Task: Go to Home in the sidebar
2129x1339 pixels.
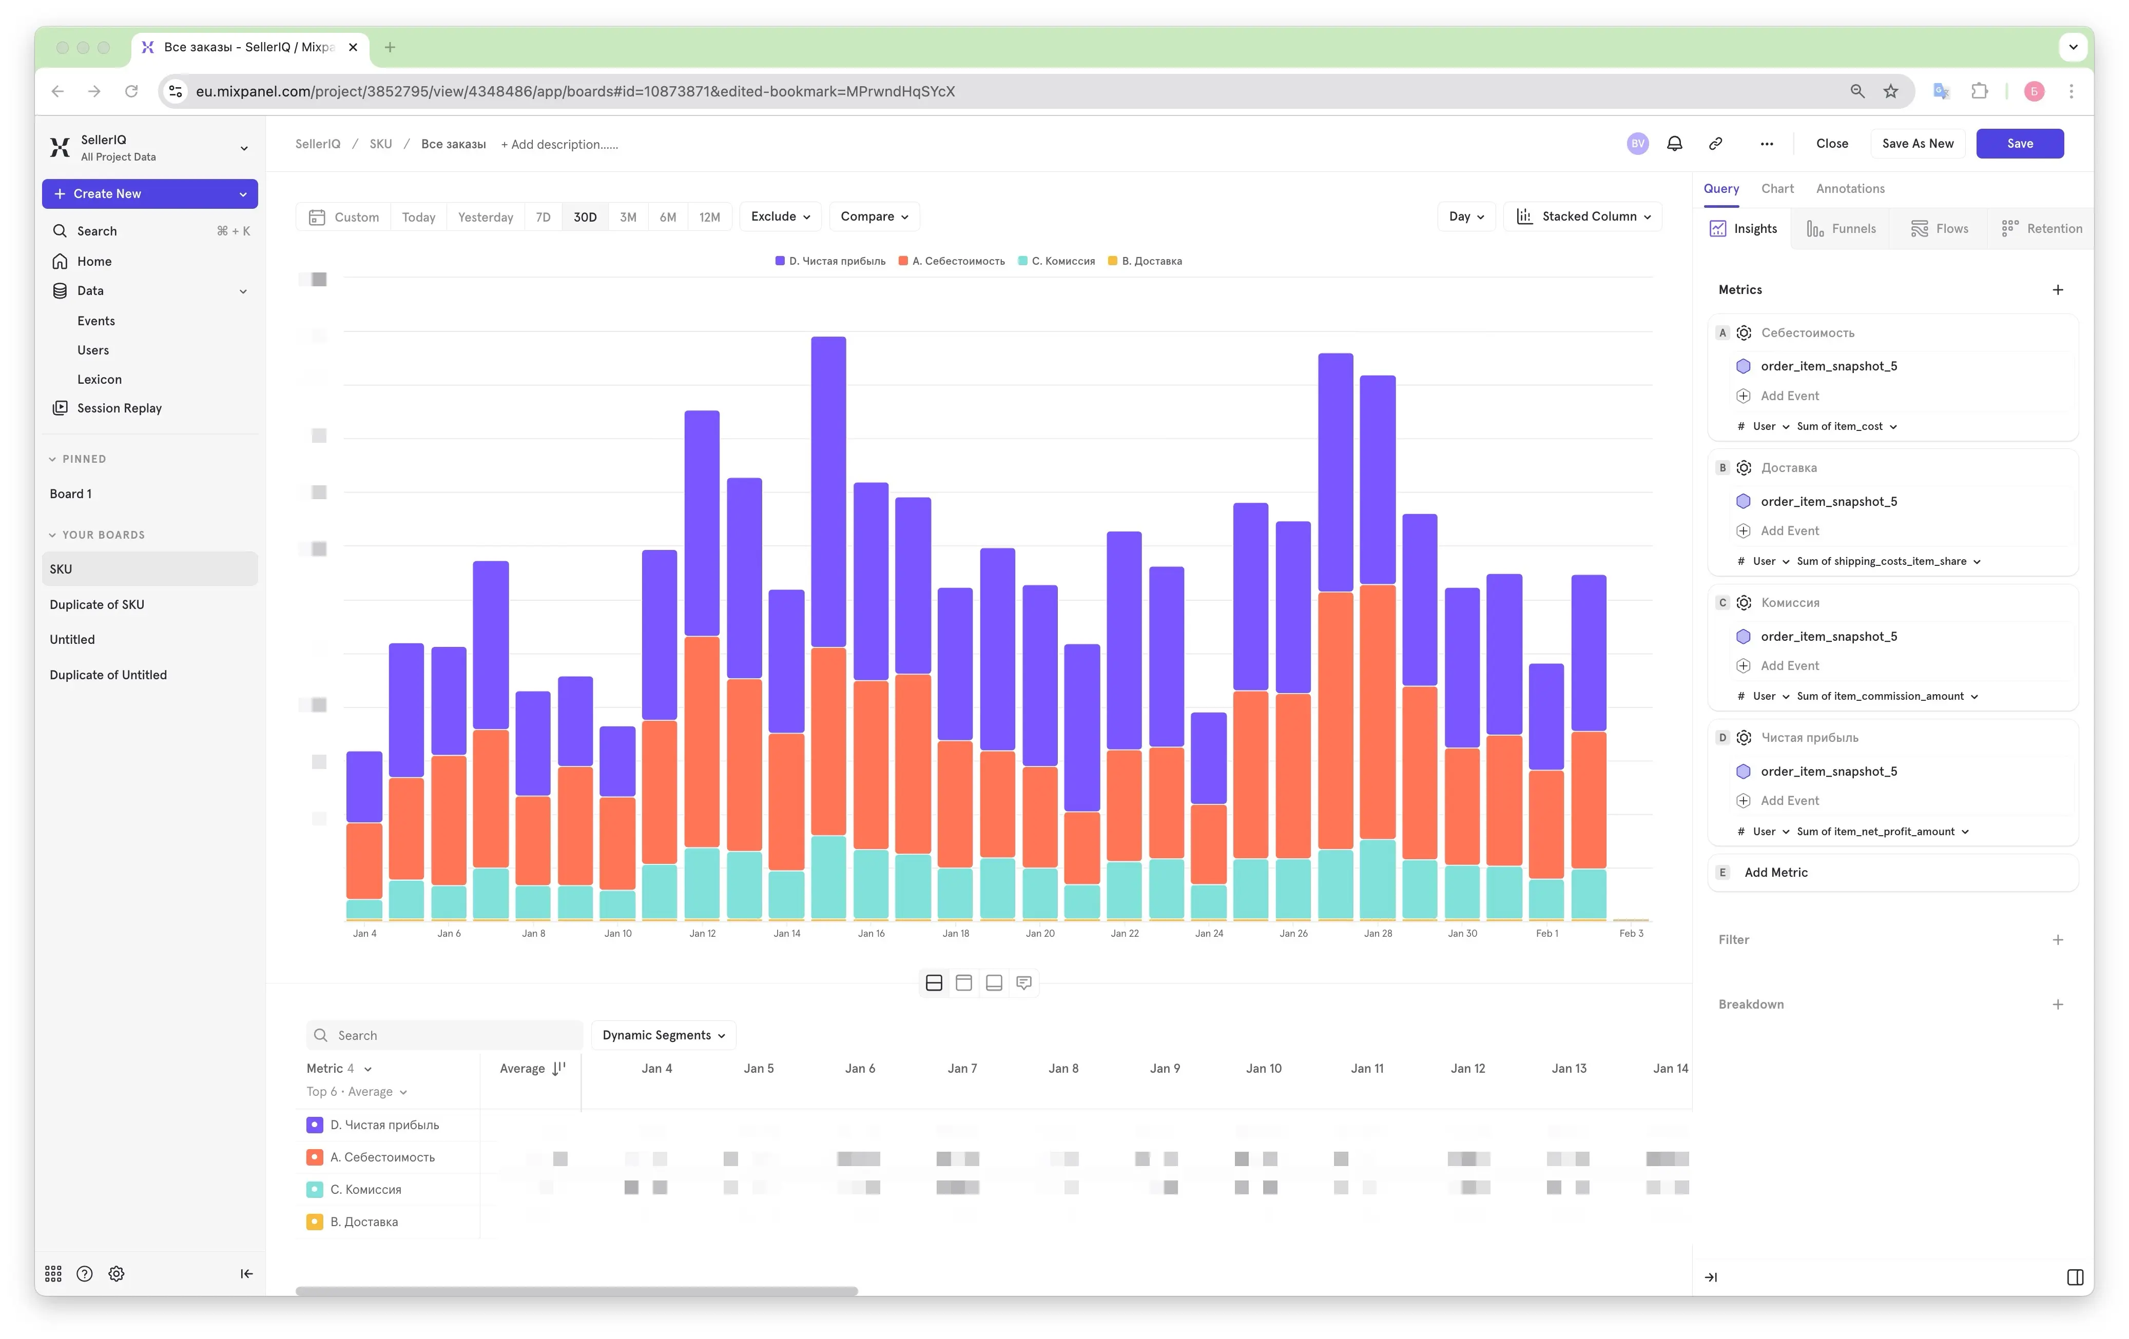Action: (149, 261)
